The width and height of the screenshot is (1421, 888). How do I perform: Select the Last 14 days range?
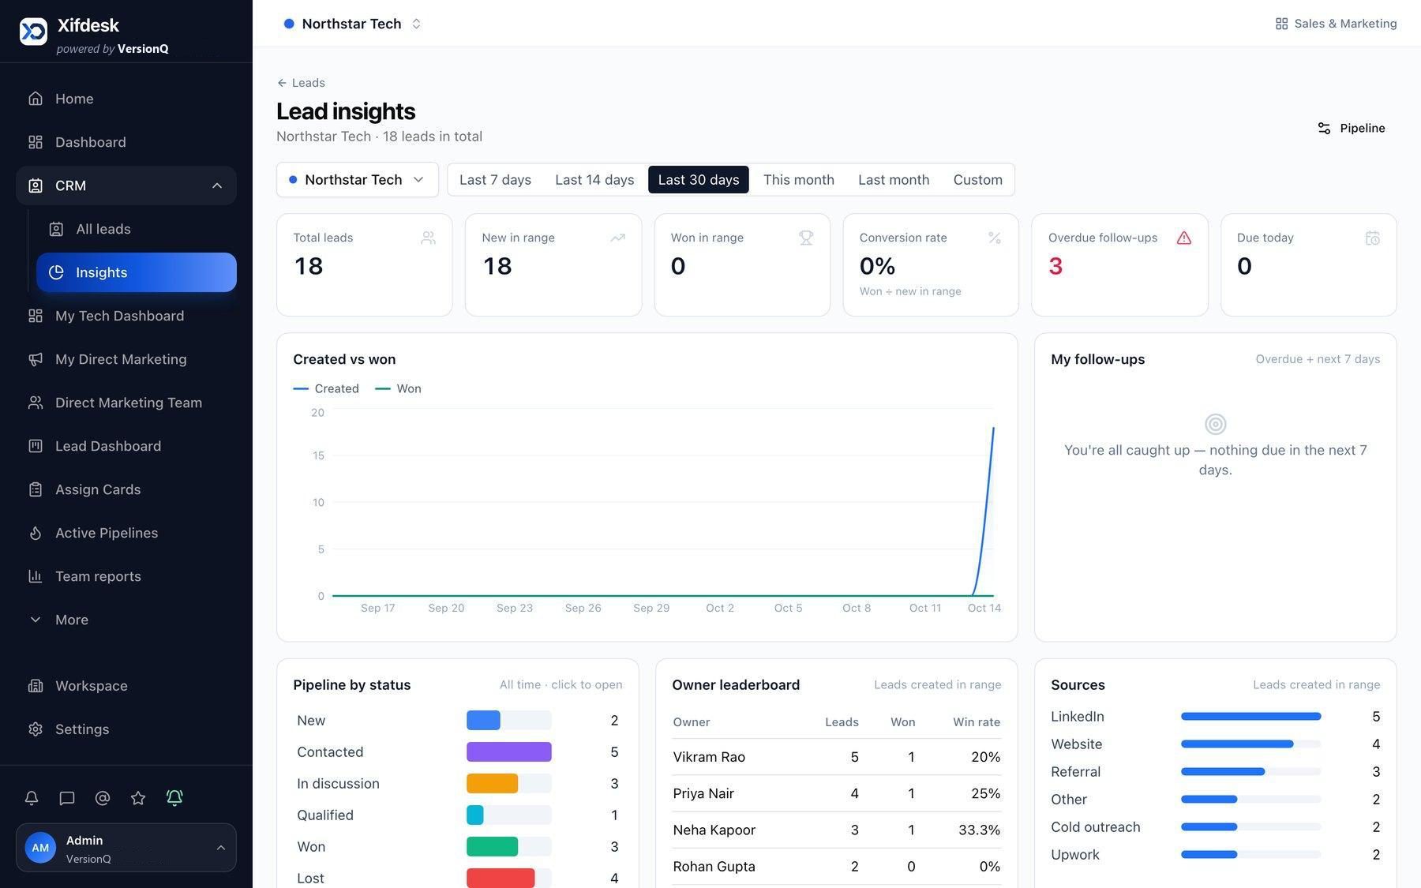(594, 180)
